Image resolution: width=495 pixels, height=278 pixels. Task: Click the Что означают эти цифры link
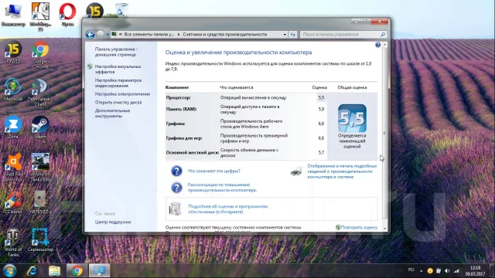[x=213, y=171]
